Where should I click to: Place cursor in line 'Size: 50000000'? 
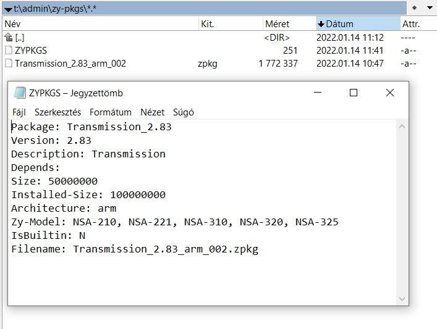click(x=54, y=181)
